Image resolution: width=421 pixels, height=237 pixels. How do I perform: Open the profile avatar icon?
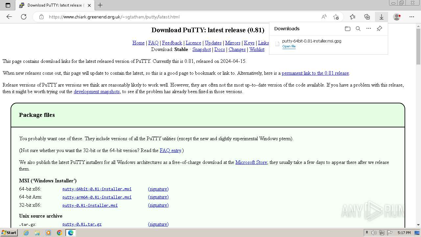tap(397, 17)
